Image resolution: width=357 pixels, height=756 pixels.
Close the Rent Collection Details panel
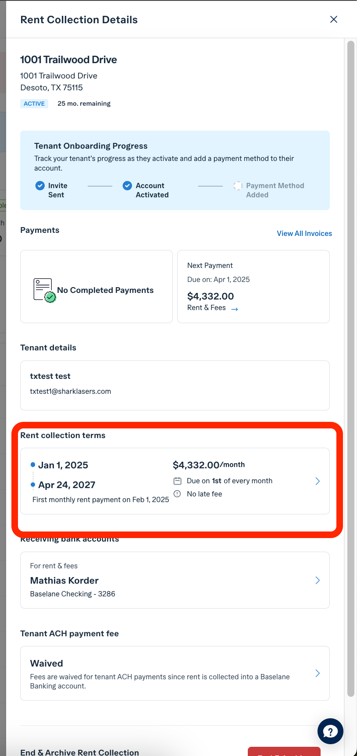(334, 19)
